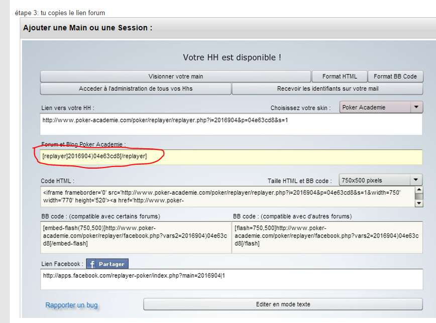Click the Code HTML label
436x323 pixels.
58,181
